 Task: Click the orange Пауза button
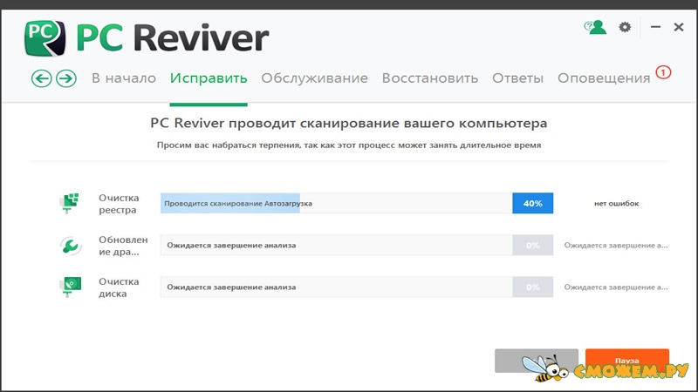tap(626, 361)
